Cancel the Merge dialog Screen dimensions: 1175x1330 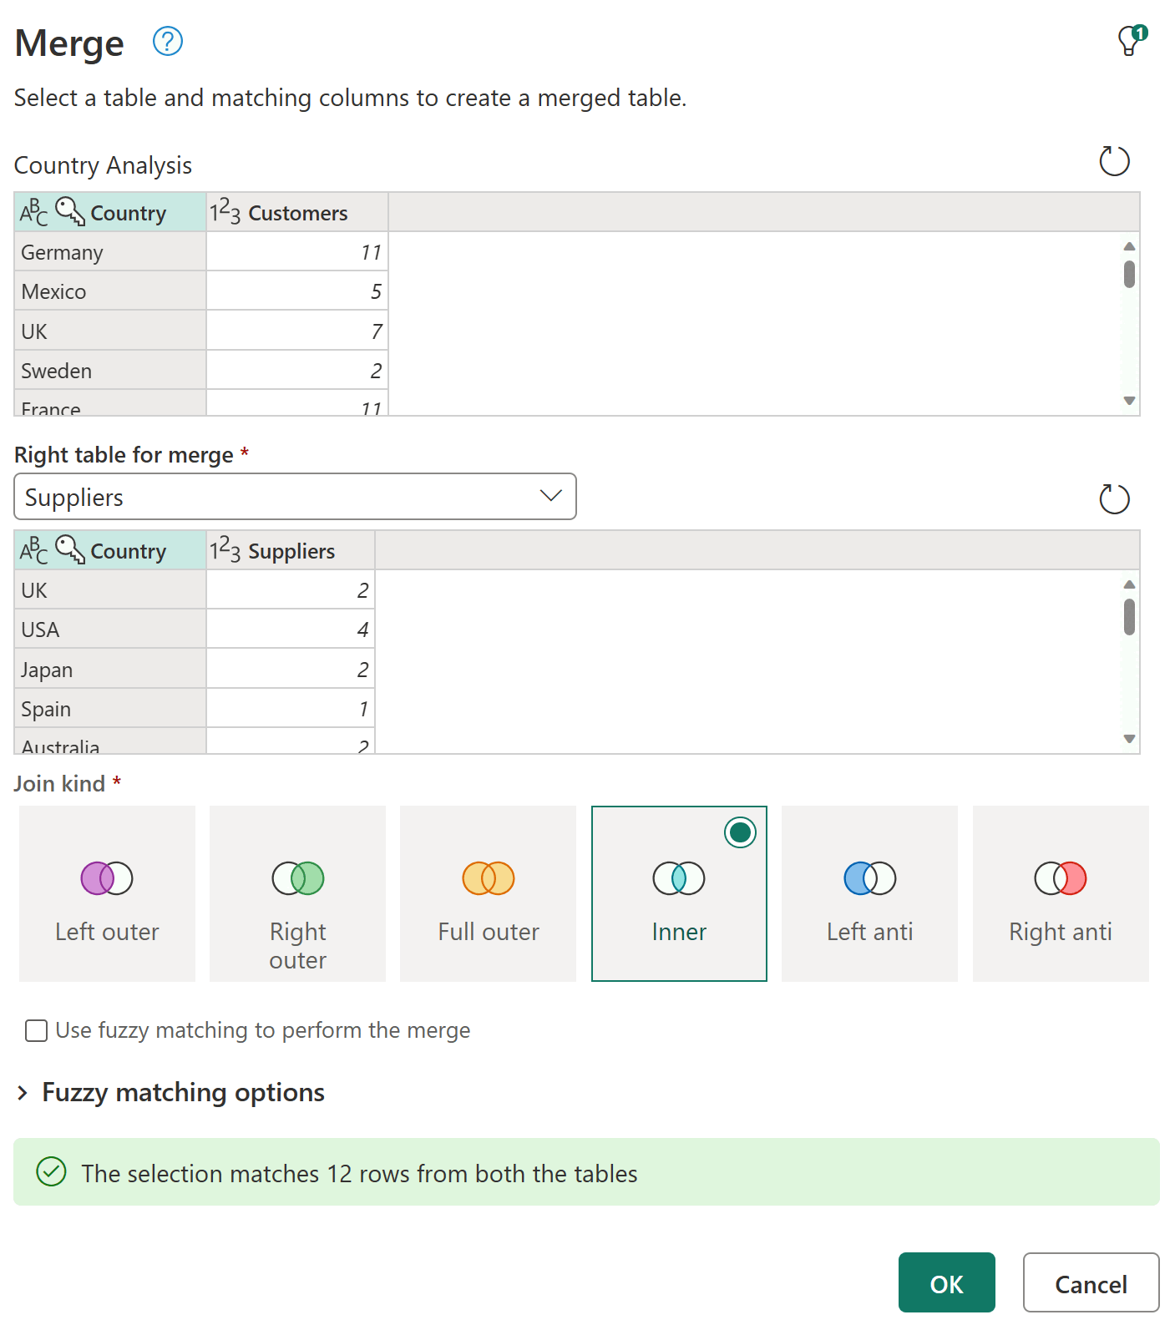click(1090, 1283)
